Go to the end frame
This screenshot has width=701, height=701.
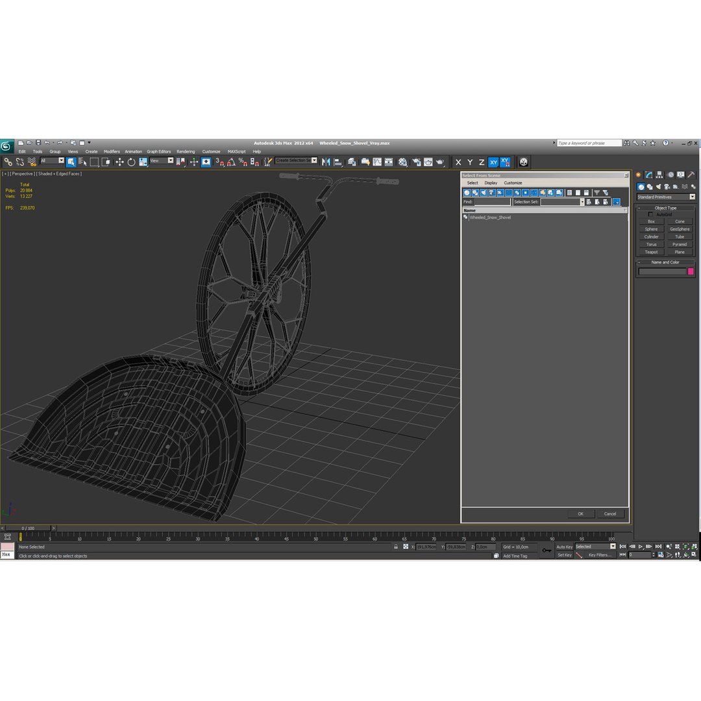tap(658, 547)
